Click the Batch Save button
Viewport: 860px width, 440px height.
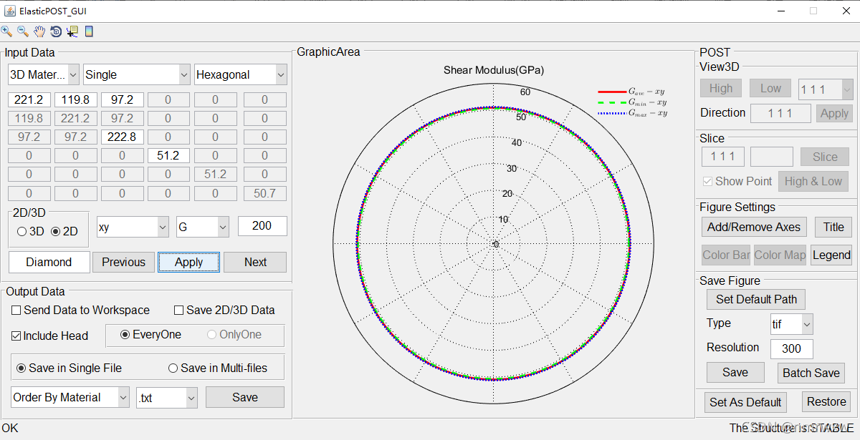(x=811, y=373)
